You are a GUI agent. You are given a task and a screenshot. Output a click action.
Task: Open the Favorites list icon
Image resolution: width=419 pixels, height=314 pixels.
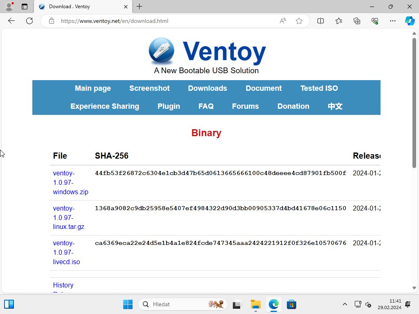point(339,21)
